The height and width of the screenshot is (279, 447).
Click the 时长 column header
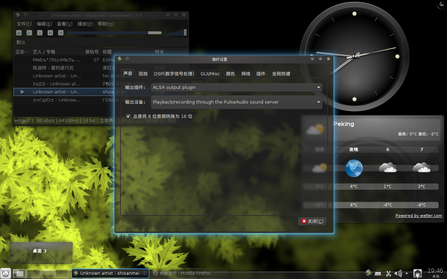(x=162, y=52)
